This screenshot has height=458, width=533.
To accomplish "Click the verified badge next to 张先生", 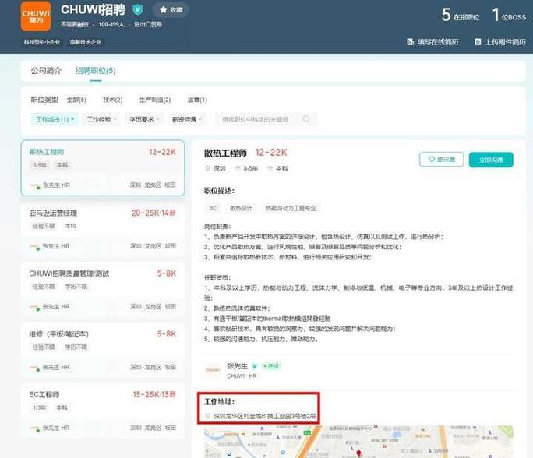I will 255,366.
